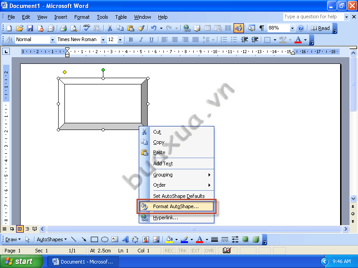Select the Format Painter brush icon
The width and height of the screenshot is (358, 268).
(141, 28)
